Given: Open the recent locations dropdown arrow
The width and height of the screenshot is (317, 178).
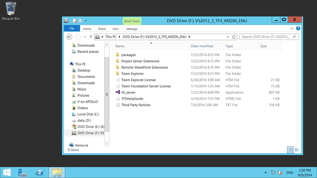Looking at the screenshot, I should [85, 37].
